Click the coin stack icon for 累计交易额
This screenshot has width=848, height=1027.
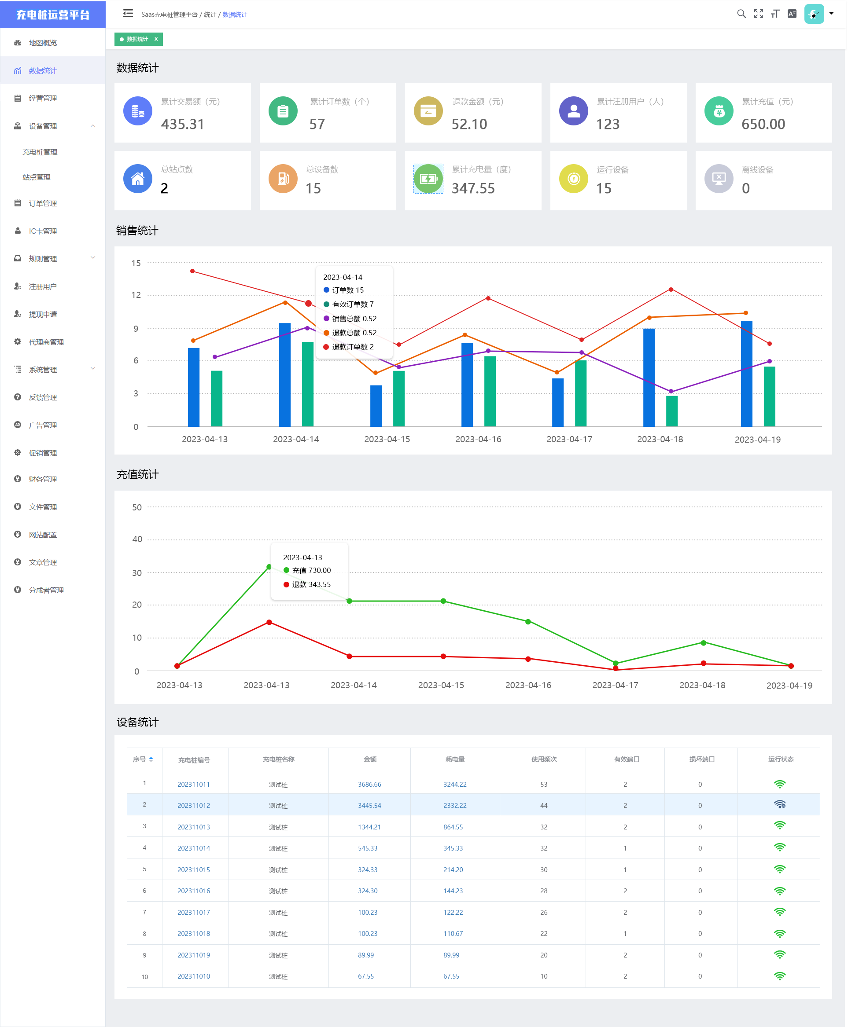138,111
